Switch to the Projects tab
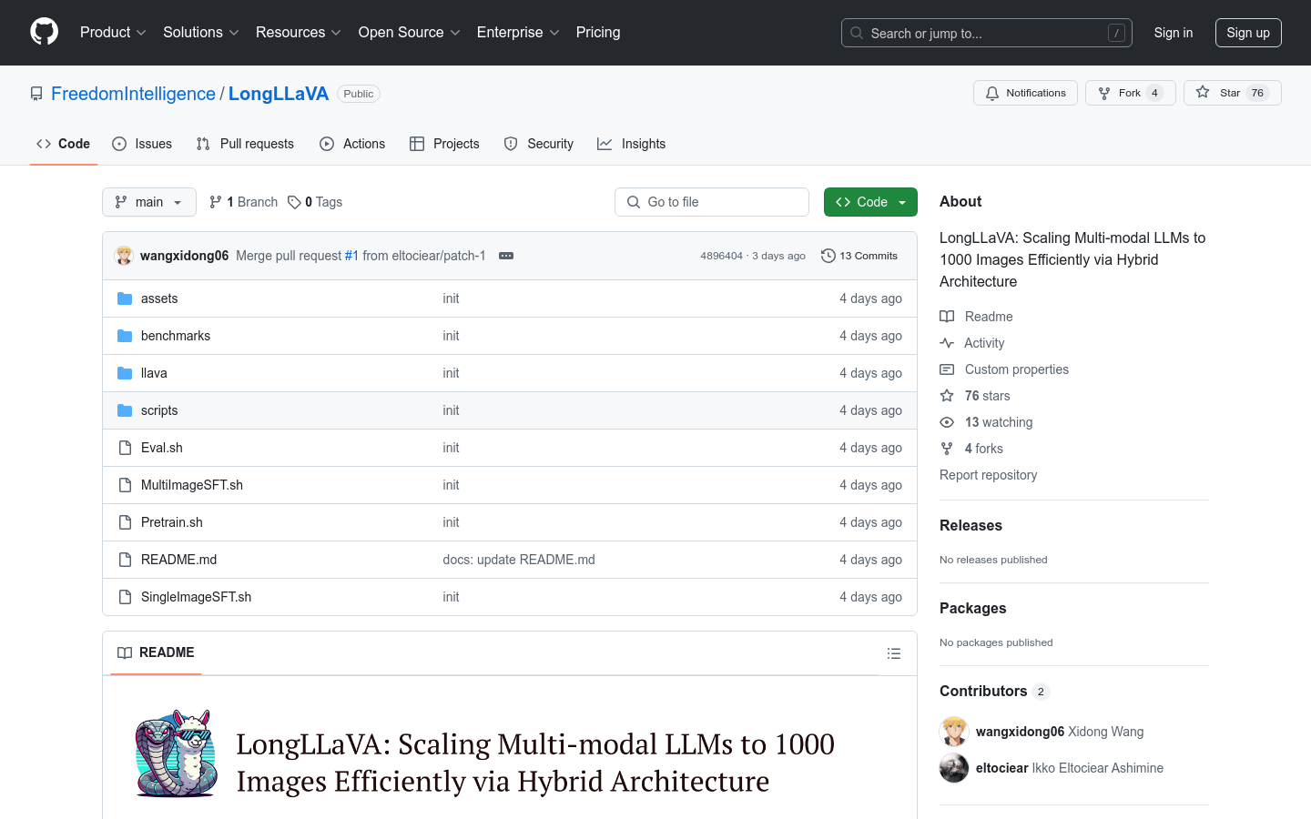 (444, 144)
